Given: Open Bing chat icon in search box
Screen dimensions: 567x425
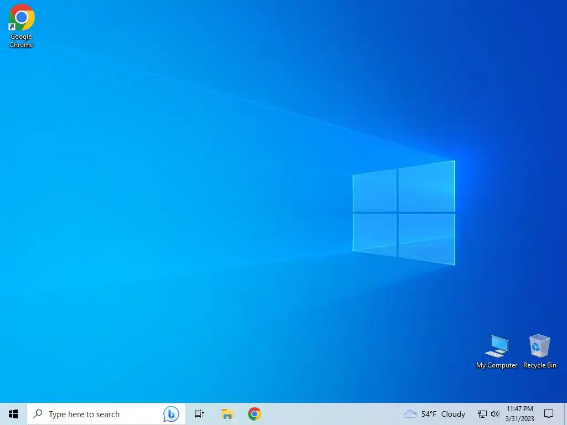Looking at the screenshot, I should pos(171,414).
